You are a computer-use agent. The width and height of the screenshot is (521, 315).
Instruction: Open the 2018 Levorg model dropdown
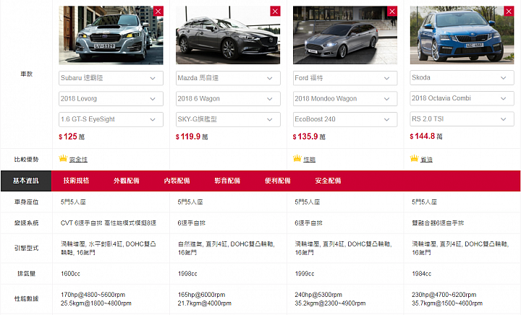pyautogui.click(x=111, y=99)
